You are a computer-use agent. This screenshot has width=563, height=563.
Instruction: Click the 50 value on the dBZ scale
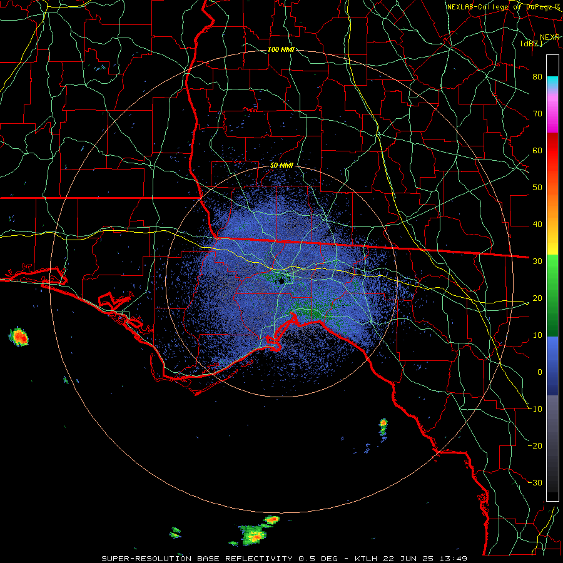click(x=537, y=188)
